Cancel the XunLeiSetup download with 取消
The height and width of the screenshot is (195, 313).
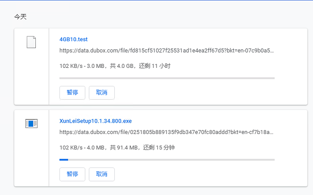pyautogui.click(x=102, y=174)
